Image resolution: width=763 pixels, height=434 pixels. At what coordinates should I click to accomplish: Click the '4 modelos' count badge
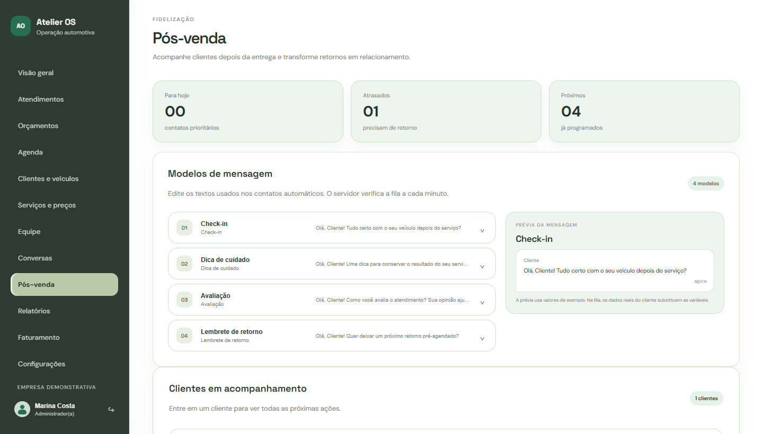[706, 184]
